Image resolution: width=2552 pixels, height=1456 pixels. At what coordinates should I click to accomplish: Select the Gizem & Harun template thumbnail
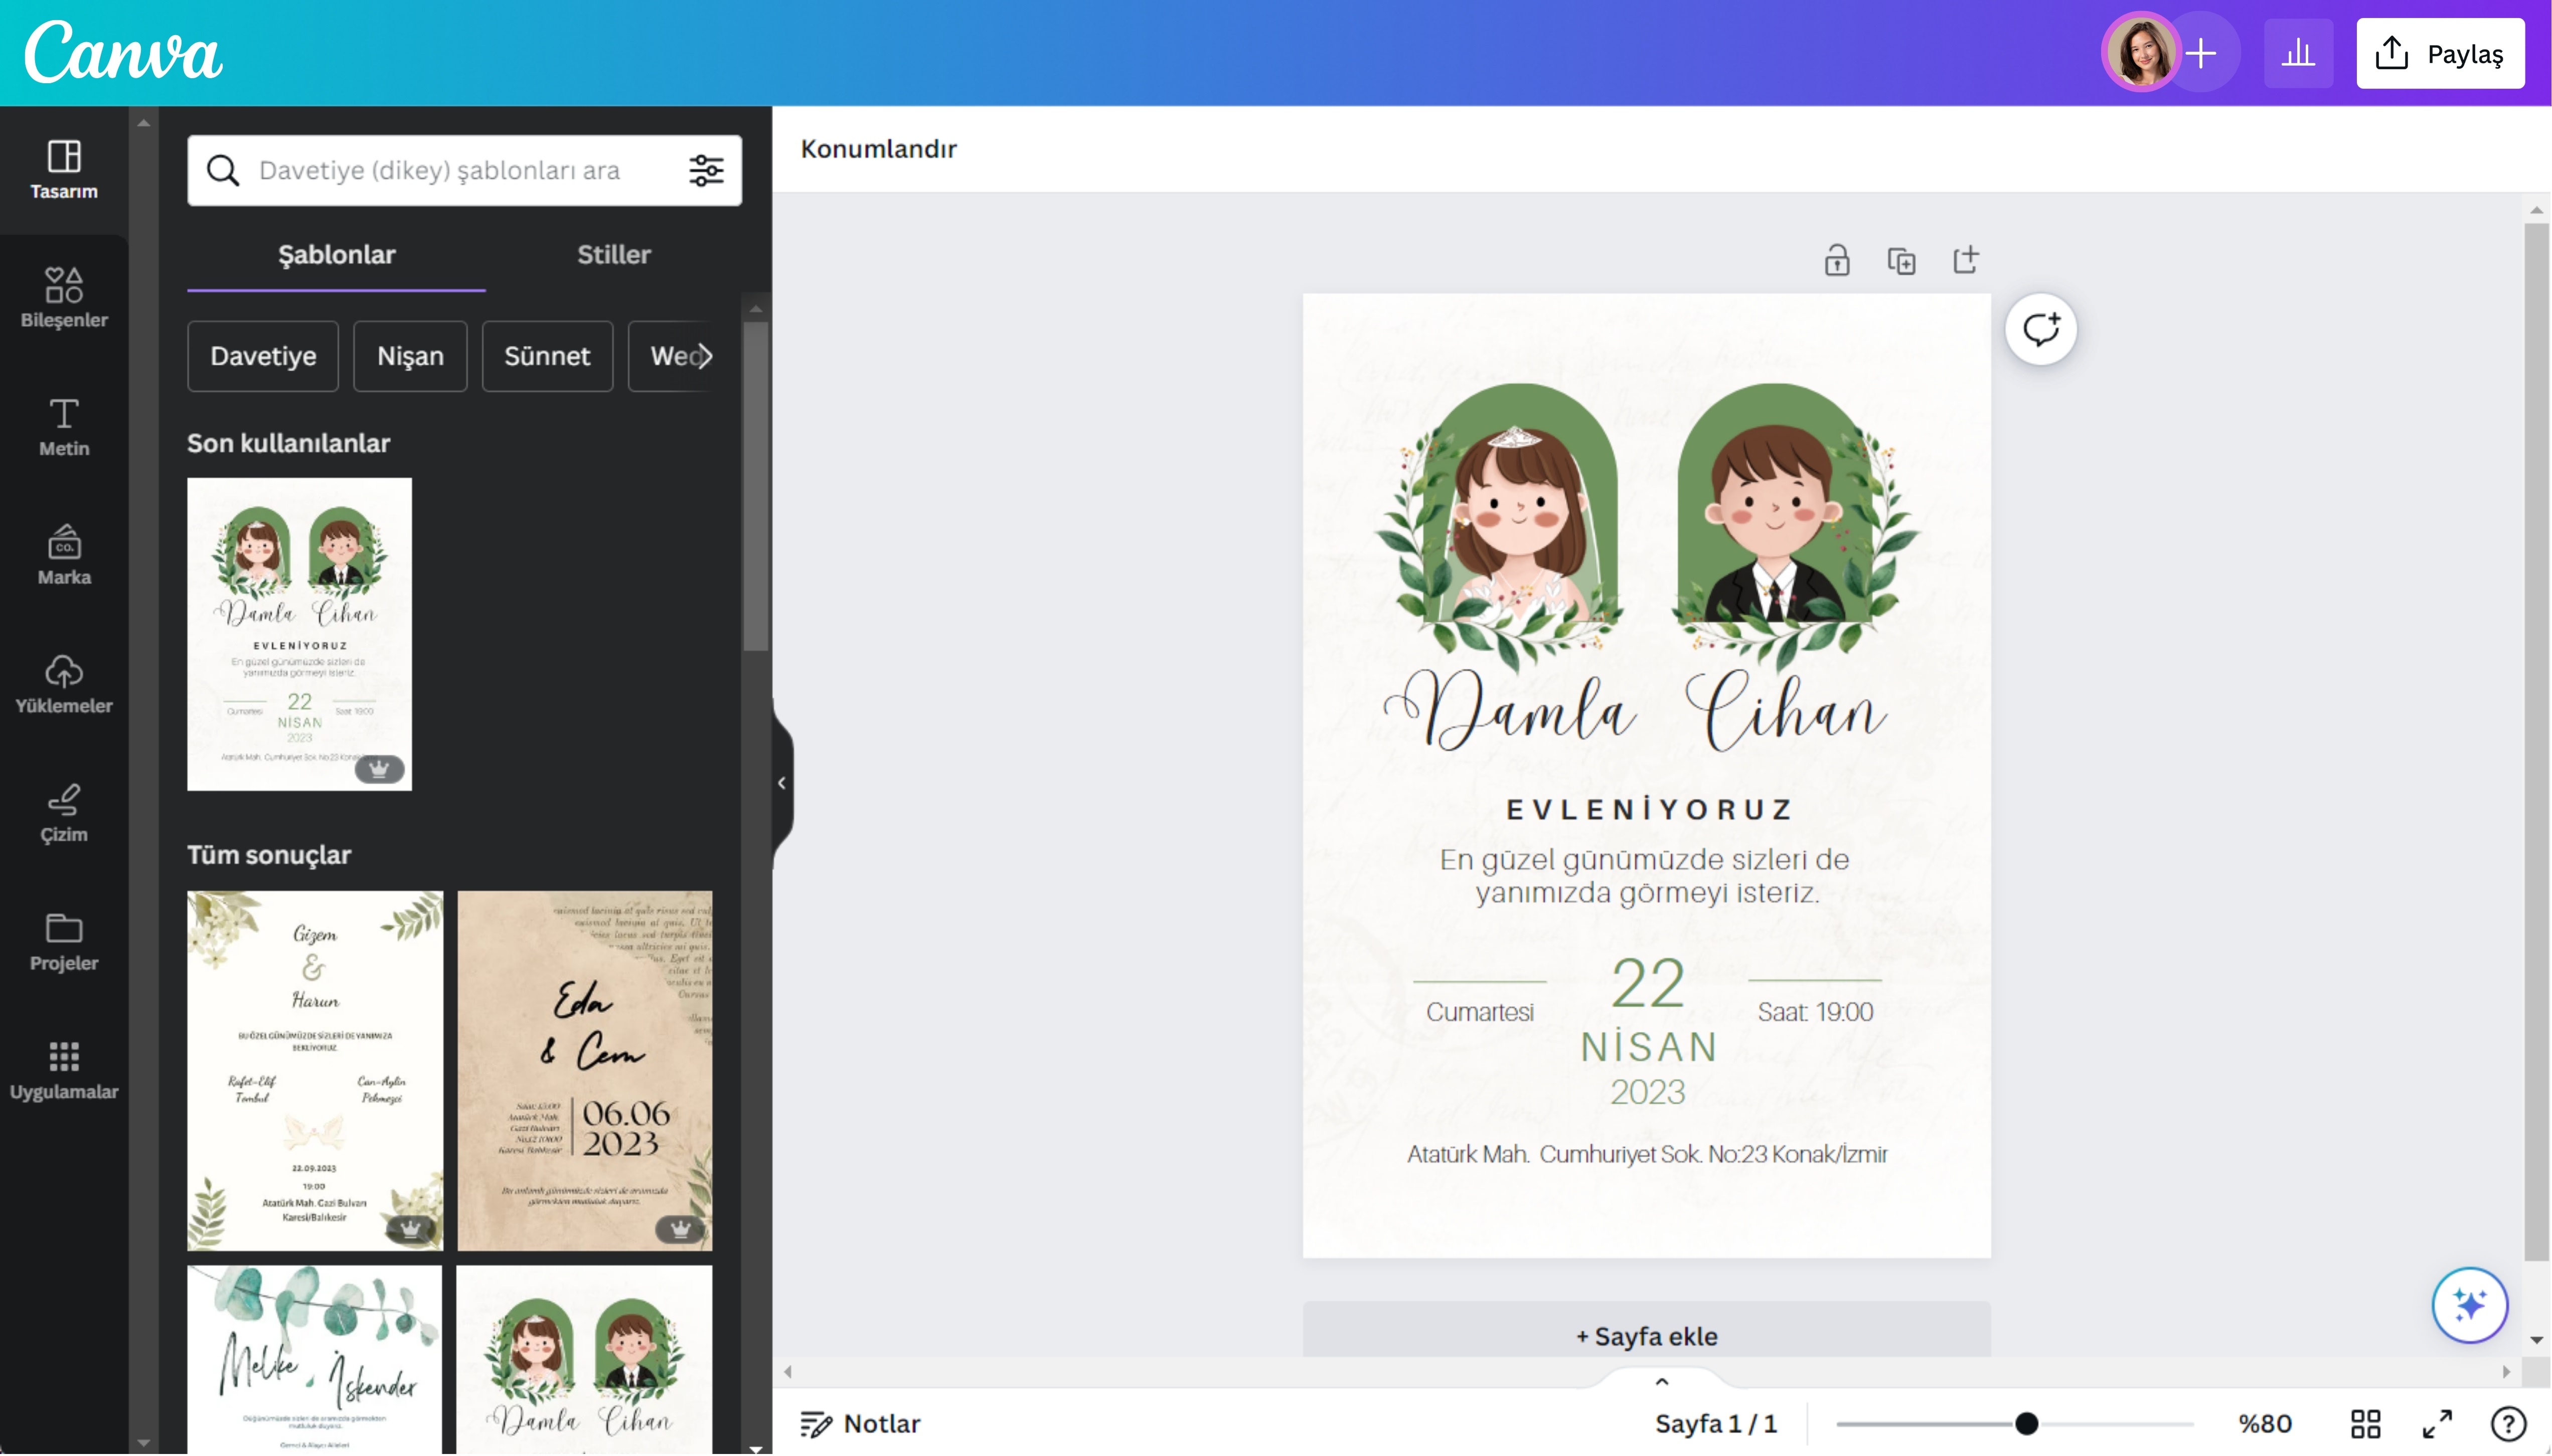[314, 1069]
